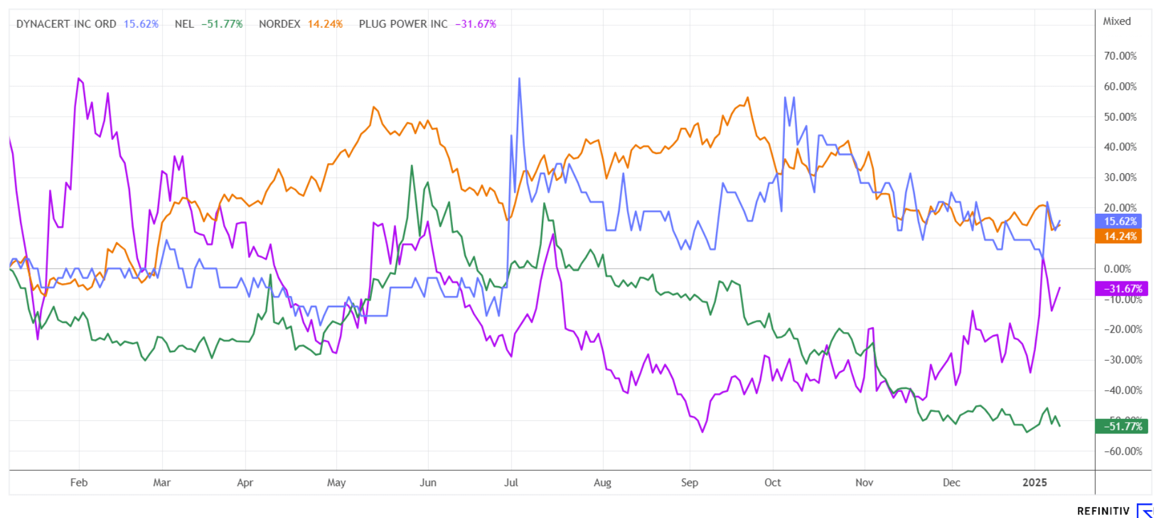
Task: Click the Refinitiv logo icon
Action: point(1146,511)
